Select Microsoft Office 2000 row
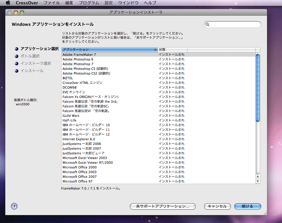The height and width of the screenshot is (223, 282). tap(158, 167)
